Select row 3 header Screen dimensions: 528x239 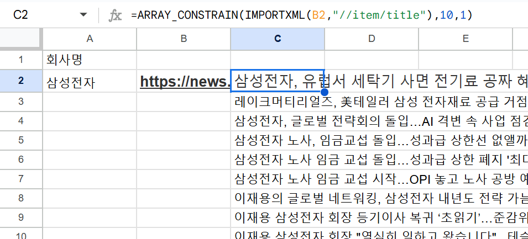[21, 102]
